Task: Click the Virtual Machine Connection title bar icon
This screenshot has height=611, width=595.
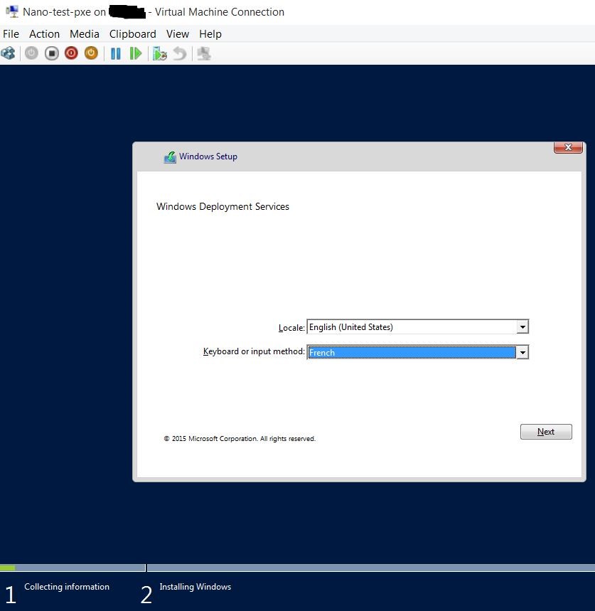Action: pyautogui.click(x=12, y=11)
